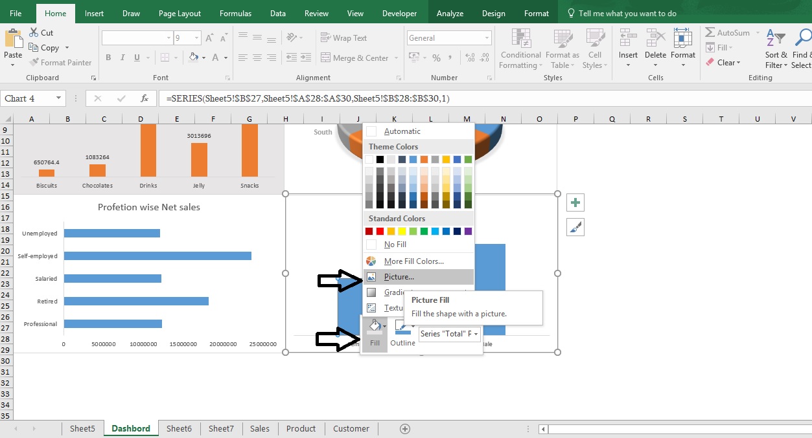
Task: Click the formula bar SERIES formula
Action: [x=308, y=99]
